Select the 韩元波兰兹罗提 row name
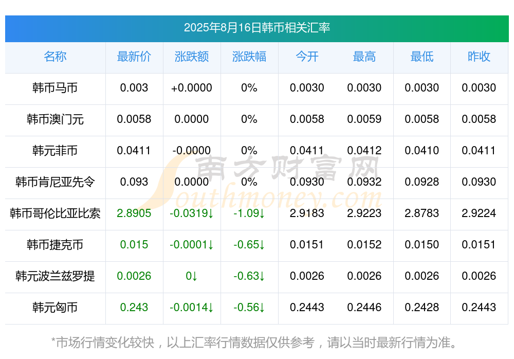 coord(55,276)
